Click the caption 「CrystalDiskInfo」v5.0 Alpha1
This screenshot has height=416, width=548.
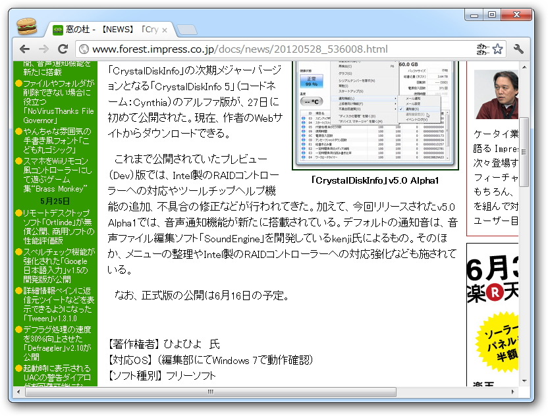click(375, 180)
